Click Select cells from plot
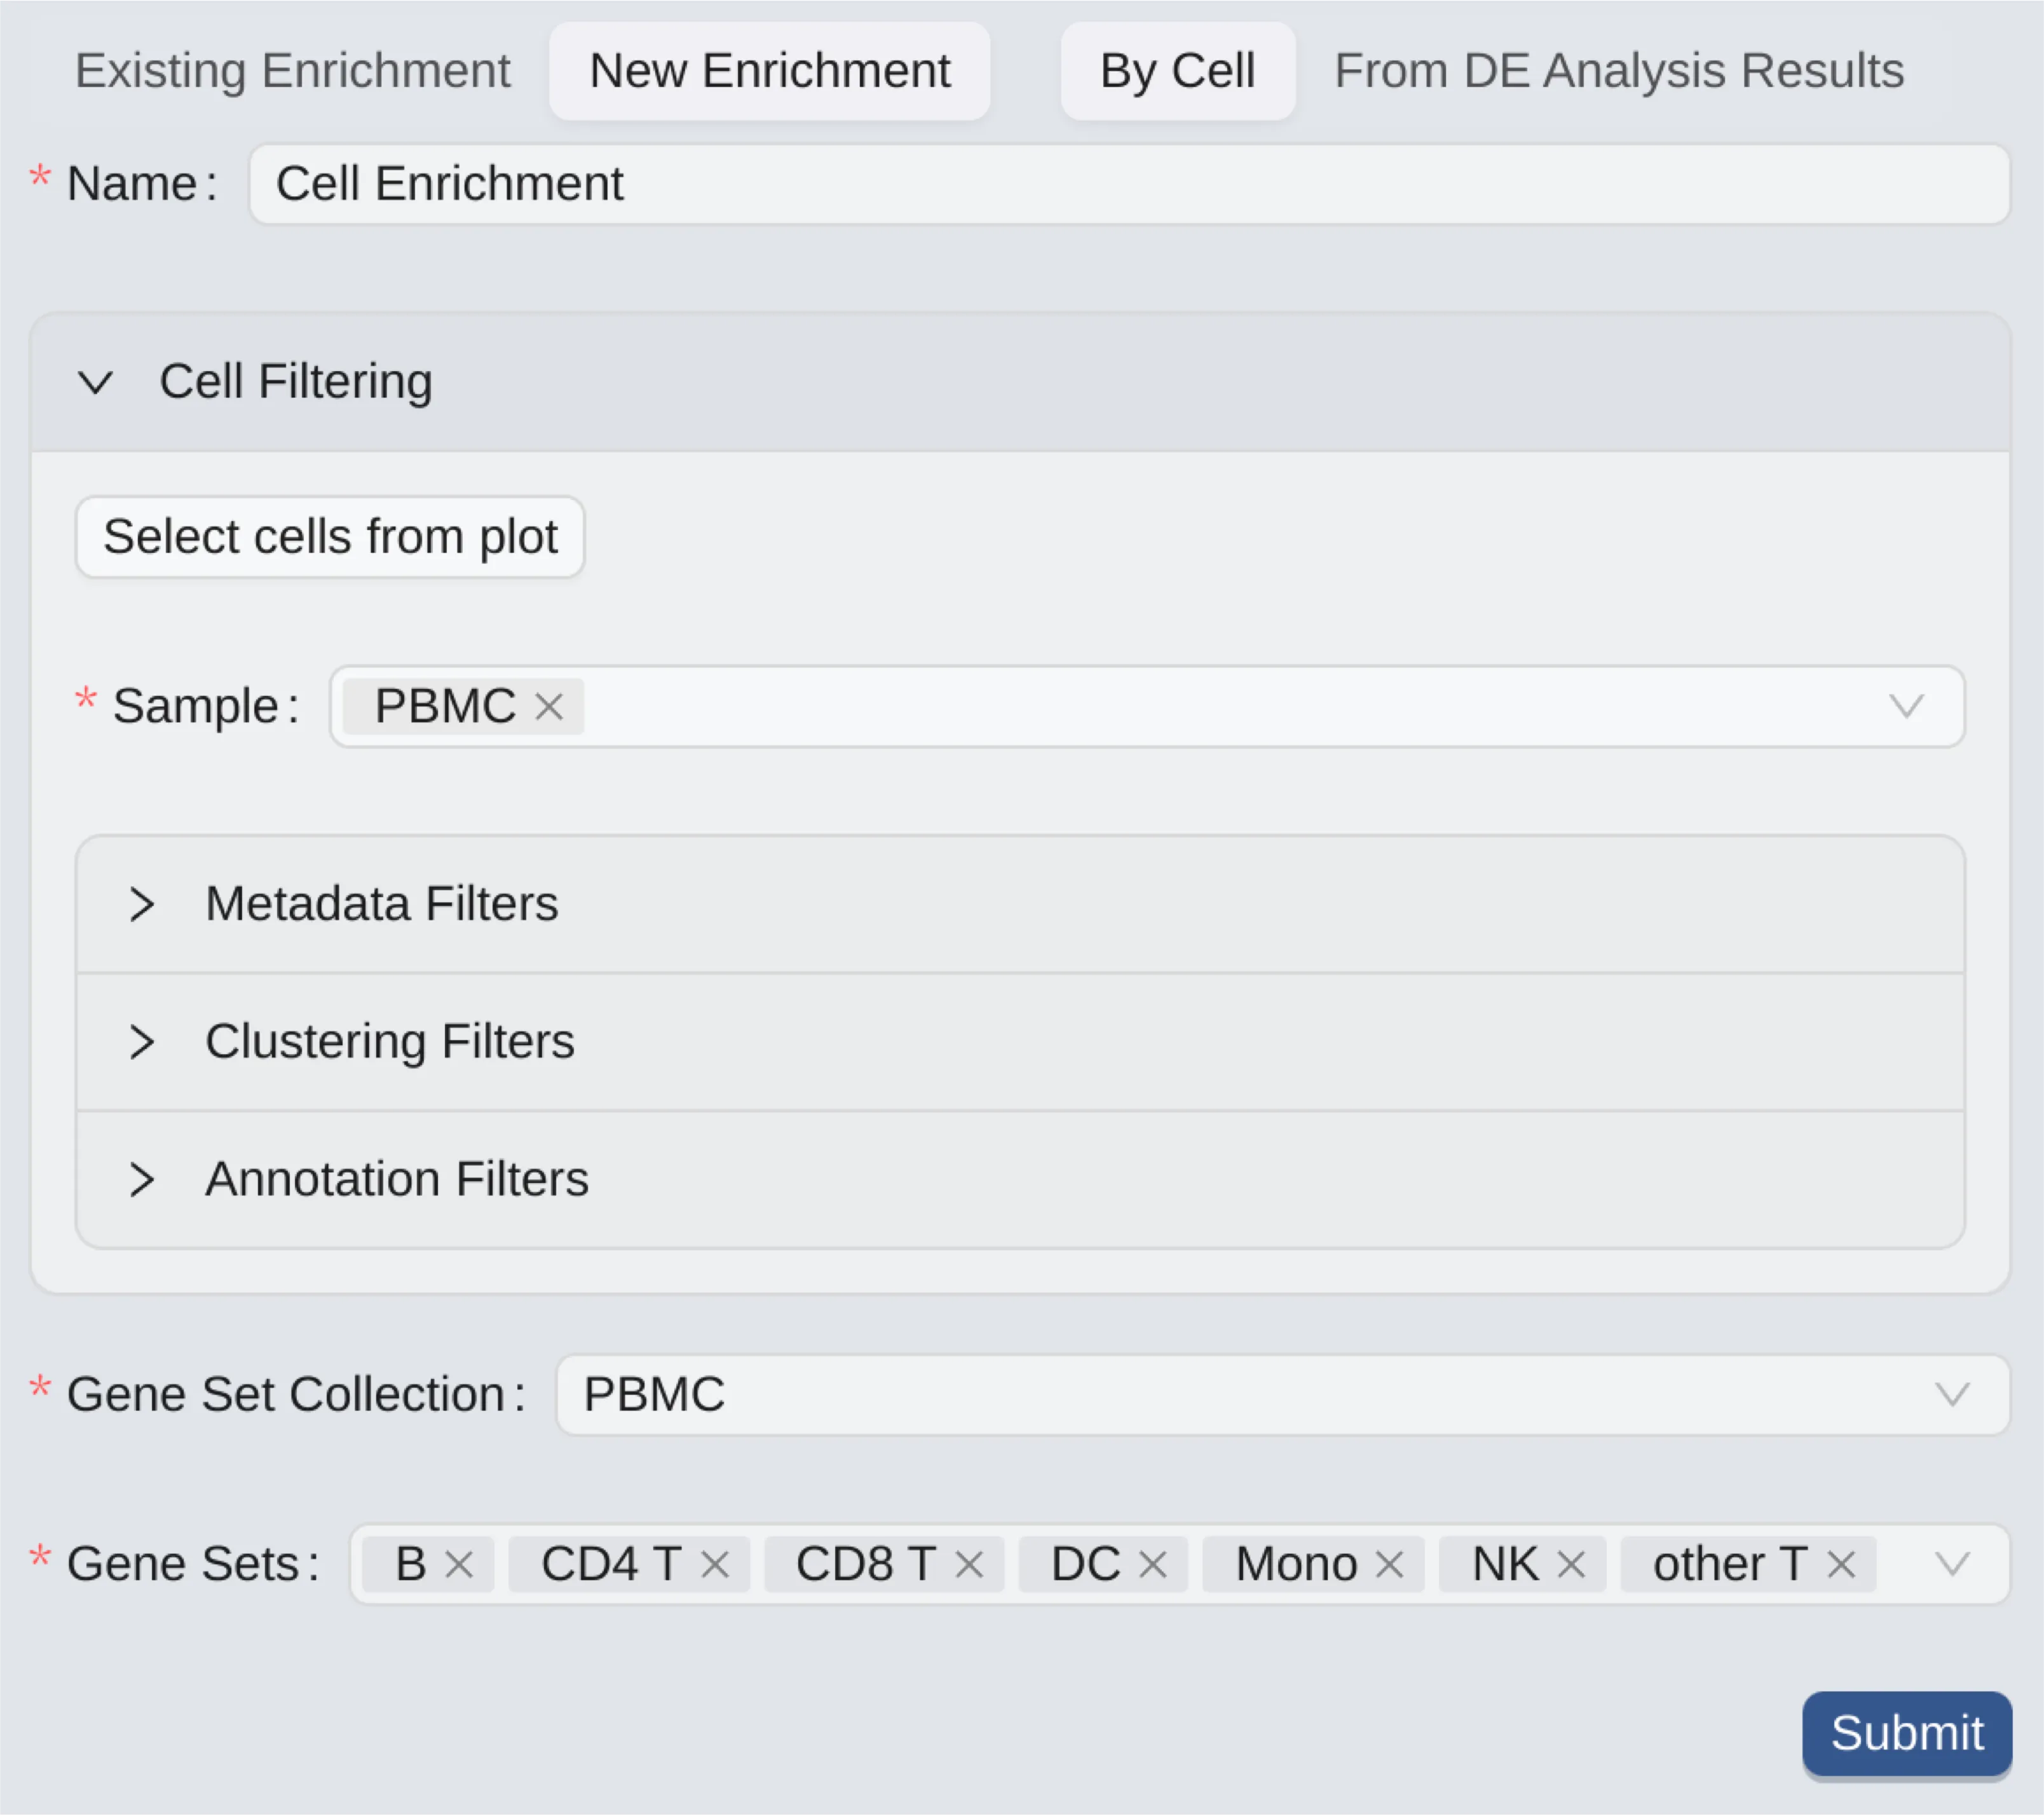 tap(330, 537)
